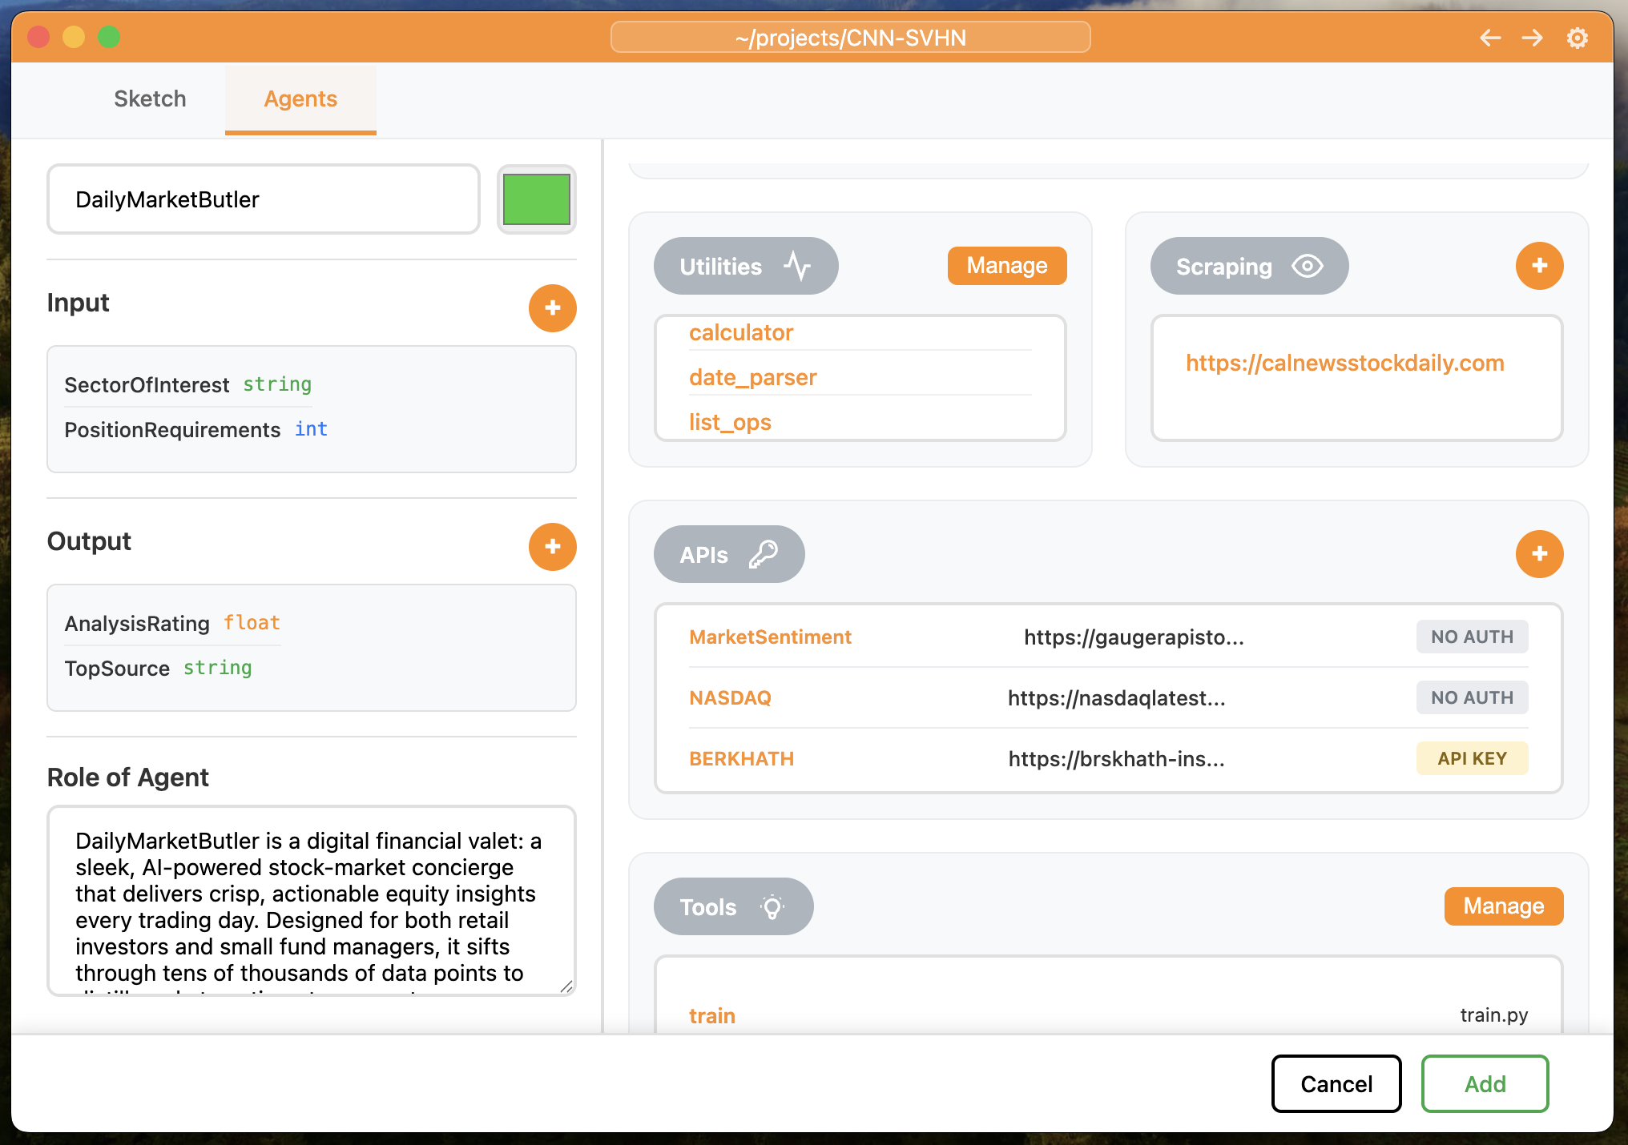Select the Agents tab
Viewport: 1628px width, 1145px height.
coord(300,98)
